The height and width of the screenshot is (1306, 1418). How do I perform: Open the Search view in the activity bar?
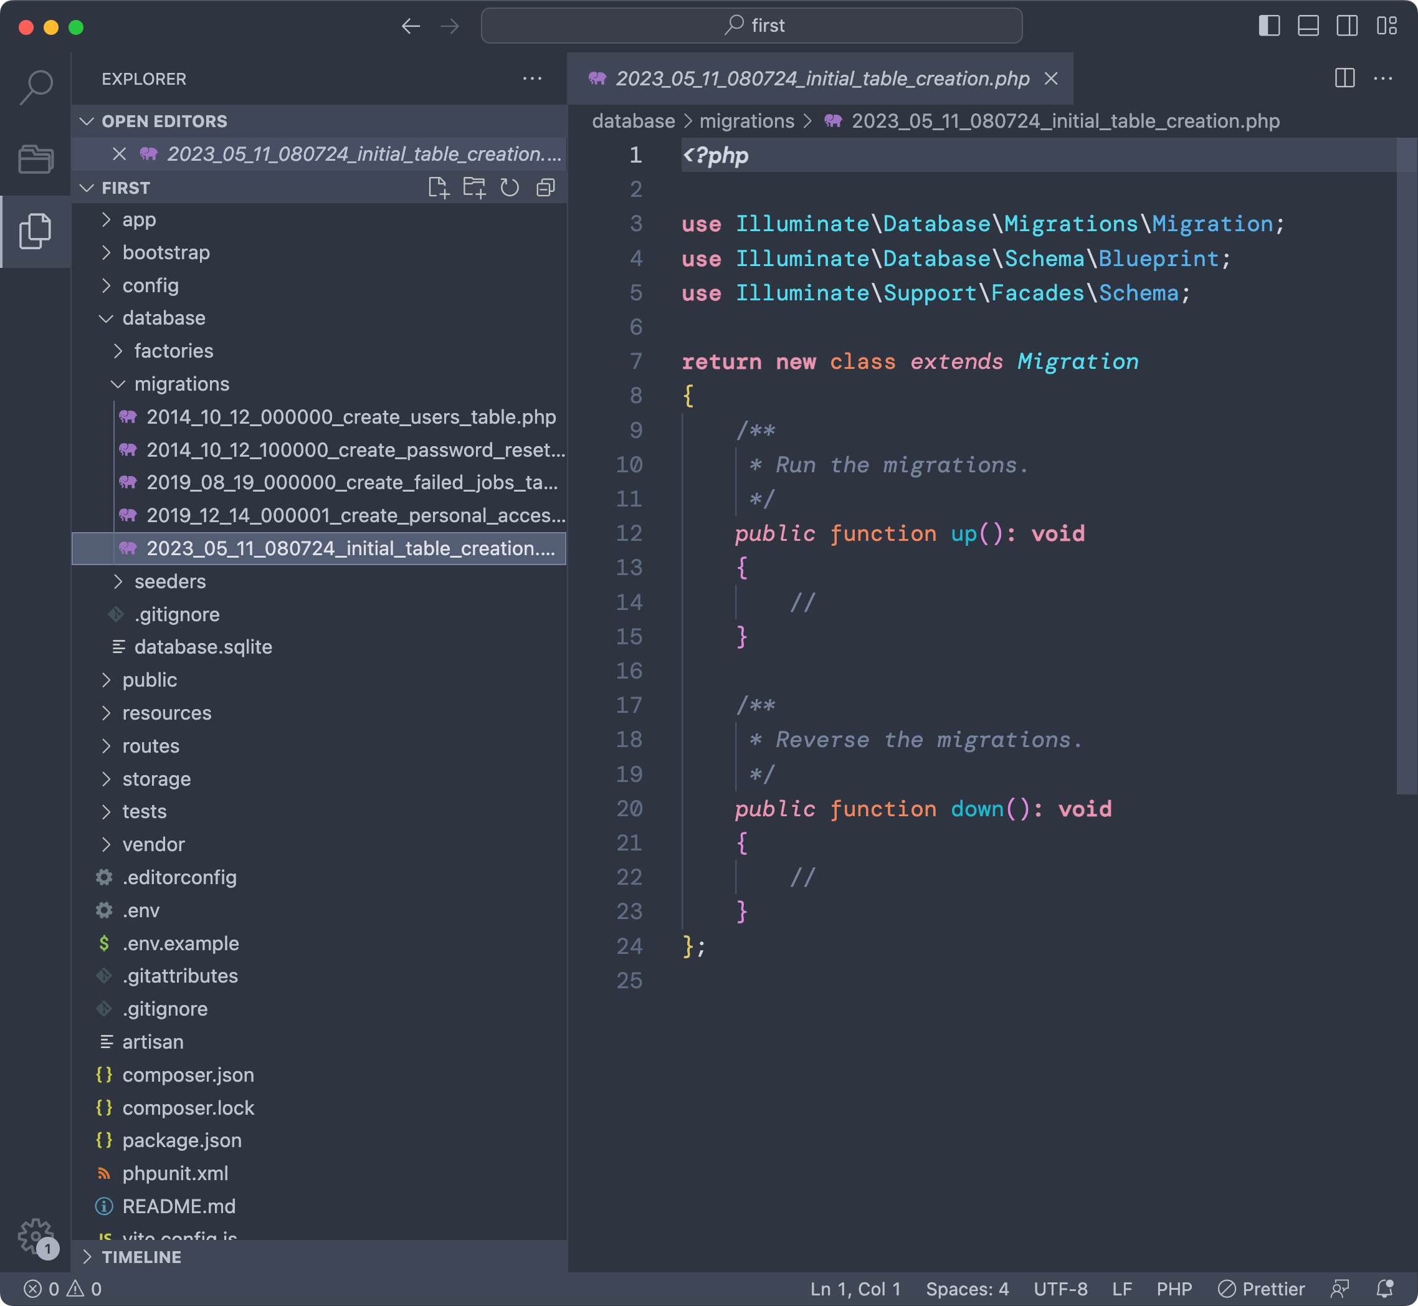click(36, 86)
